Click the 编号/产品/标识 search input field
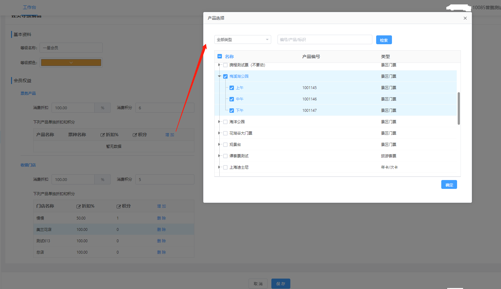Viewport: 501px width, 289px height. (325, 39)
